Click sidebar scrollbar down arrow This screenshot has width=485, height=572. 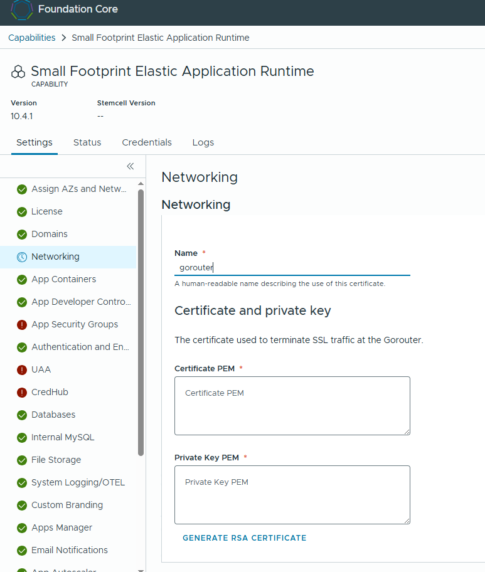point(141,570)
